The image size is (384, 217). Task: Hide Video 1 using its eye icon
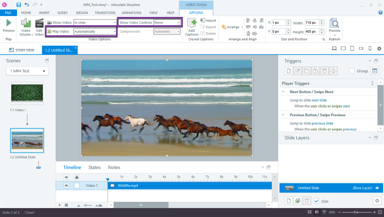click(x=66, y=186)
